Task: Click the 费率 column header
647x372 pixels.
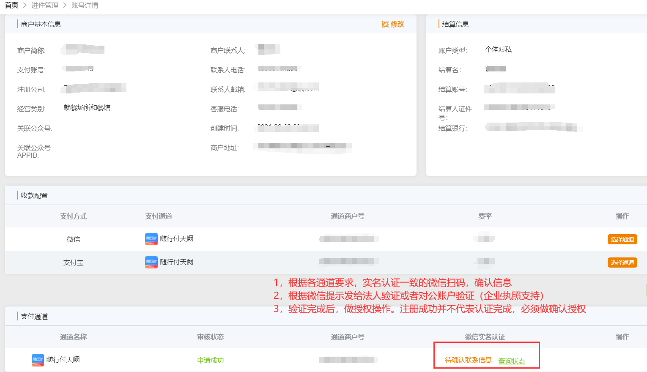Action: click(x=485, y=216)
